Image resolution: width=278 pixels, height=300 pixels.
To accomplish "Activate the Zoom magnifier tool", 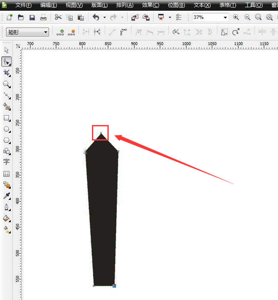I will pos(7,84).
